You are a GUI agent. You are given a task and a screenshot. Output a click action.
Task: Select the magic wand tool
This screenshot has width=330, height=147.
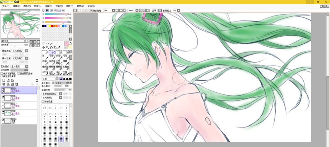point(51,44)
